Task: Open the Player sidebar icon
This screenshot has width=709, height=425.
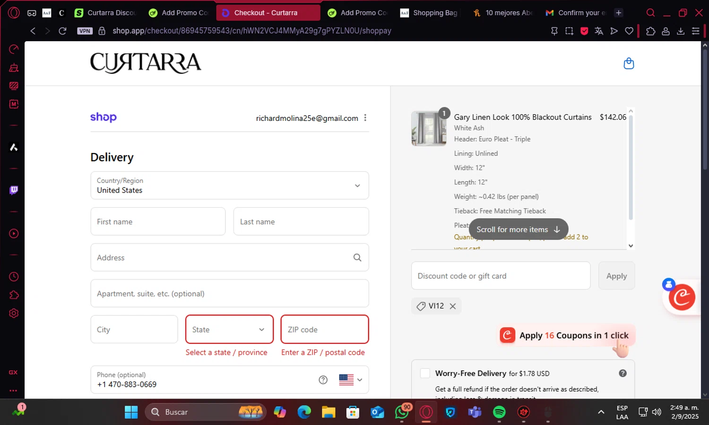Action: [x=14, y=233]
